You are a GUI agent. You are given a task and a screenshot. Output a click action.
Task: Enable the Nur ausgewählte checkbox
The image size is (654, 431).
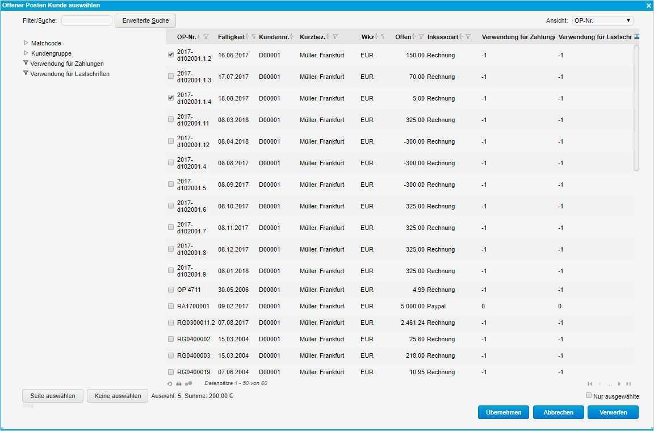(x=589, y=396)
